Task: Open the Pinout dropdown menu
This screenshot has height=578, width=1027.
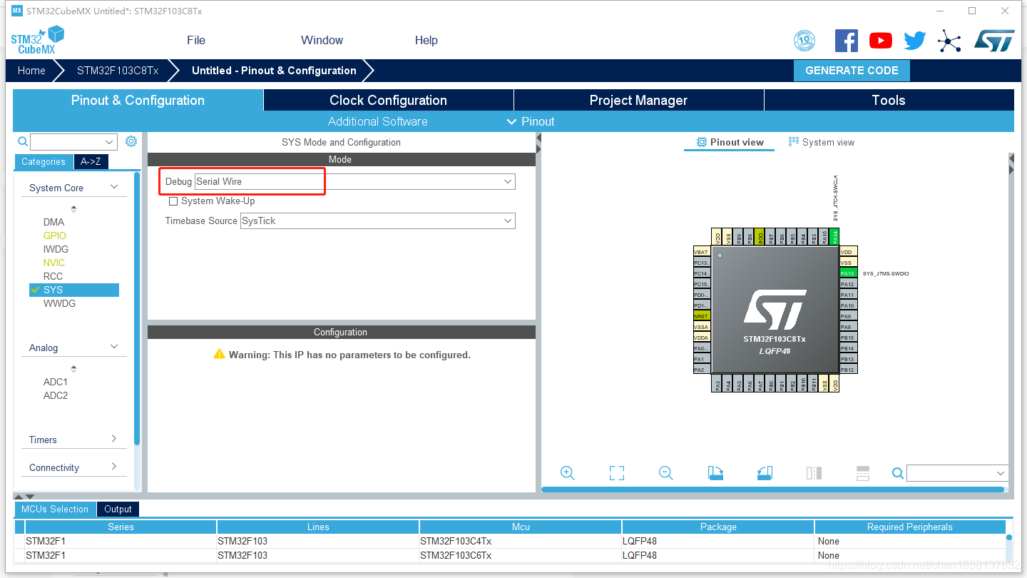Action: 531,121
